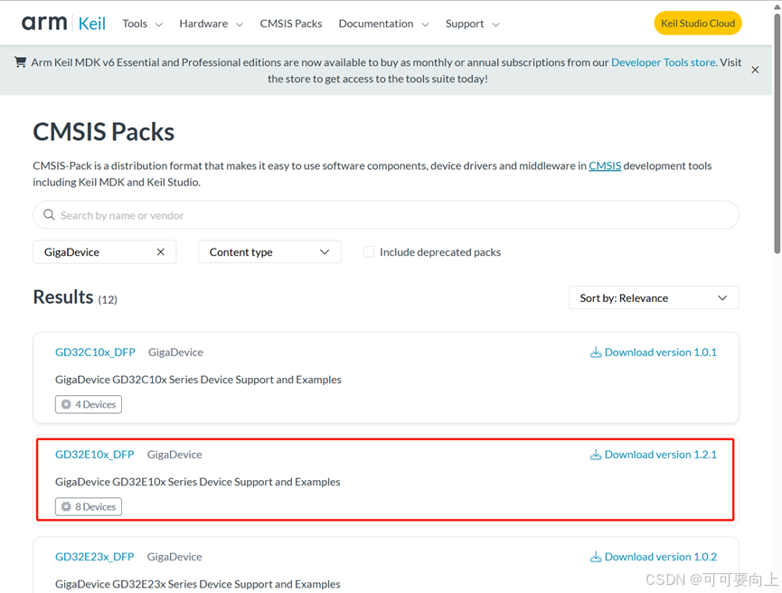This screenshot has width=782, height=593.
Task: Click download icon for version 1.2.1
Action: (596, 455)
